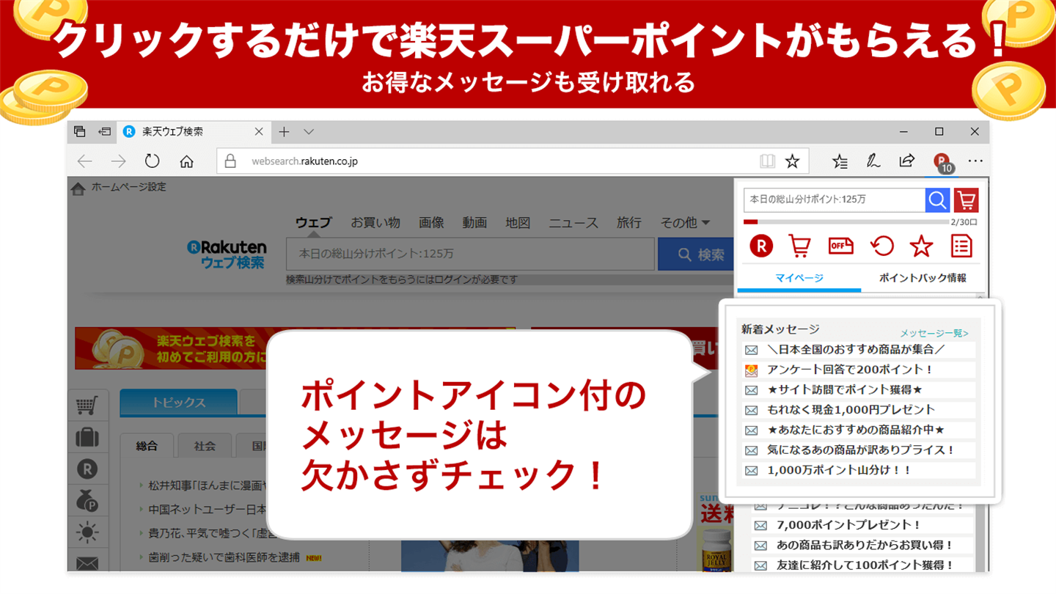Open message あなたにおすすめの商品紹介中
This screenshot has height=594, width=1056.
tap(859, 430)
